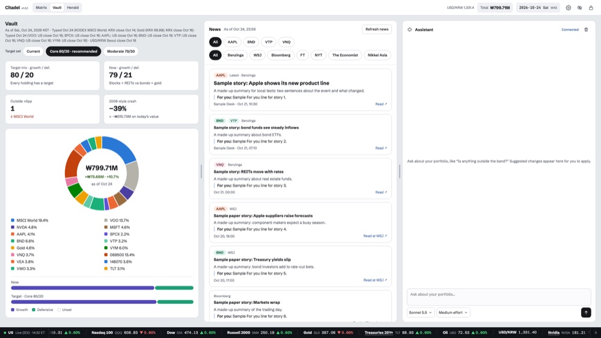Click Unset legend swatch under bars
The width and height of the screenshot is (601, 338).
(59, 310)
